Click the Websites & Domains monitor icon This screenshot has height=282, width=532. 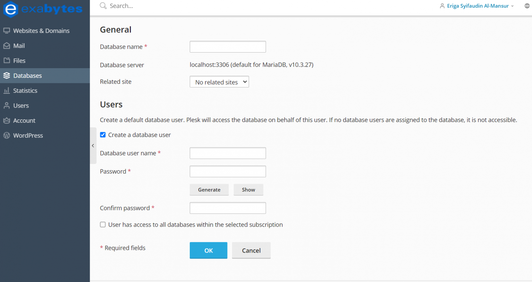pyautogui.click(x=7, y=30)
